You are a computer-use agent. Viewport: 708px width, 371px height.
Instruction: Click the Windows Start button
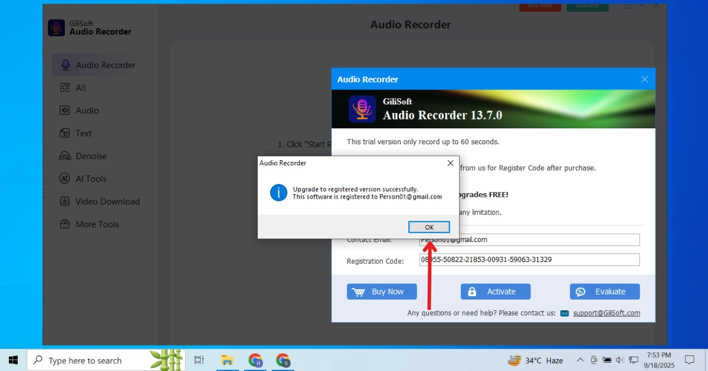pos(13,360)
